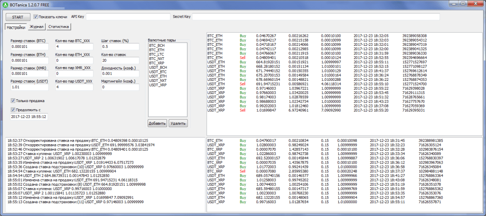Image resolution: width=486 pixels, height=216 pixels.
Task: Click the Размер ставок (XMR) field
Action: coord(29,74)
